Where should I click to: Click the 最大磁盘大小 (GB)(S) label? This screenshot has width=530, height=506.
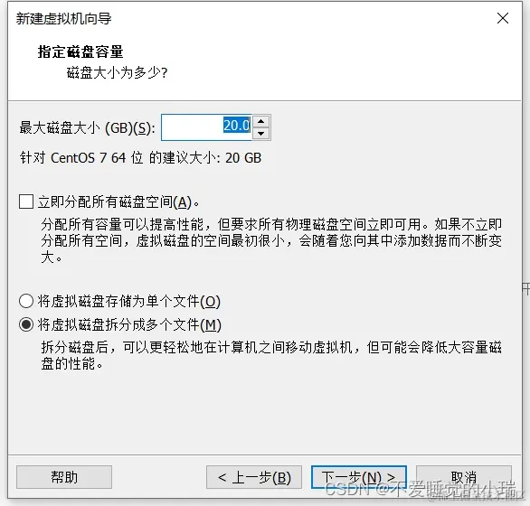coord(87,128)
